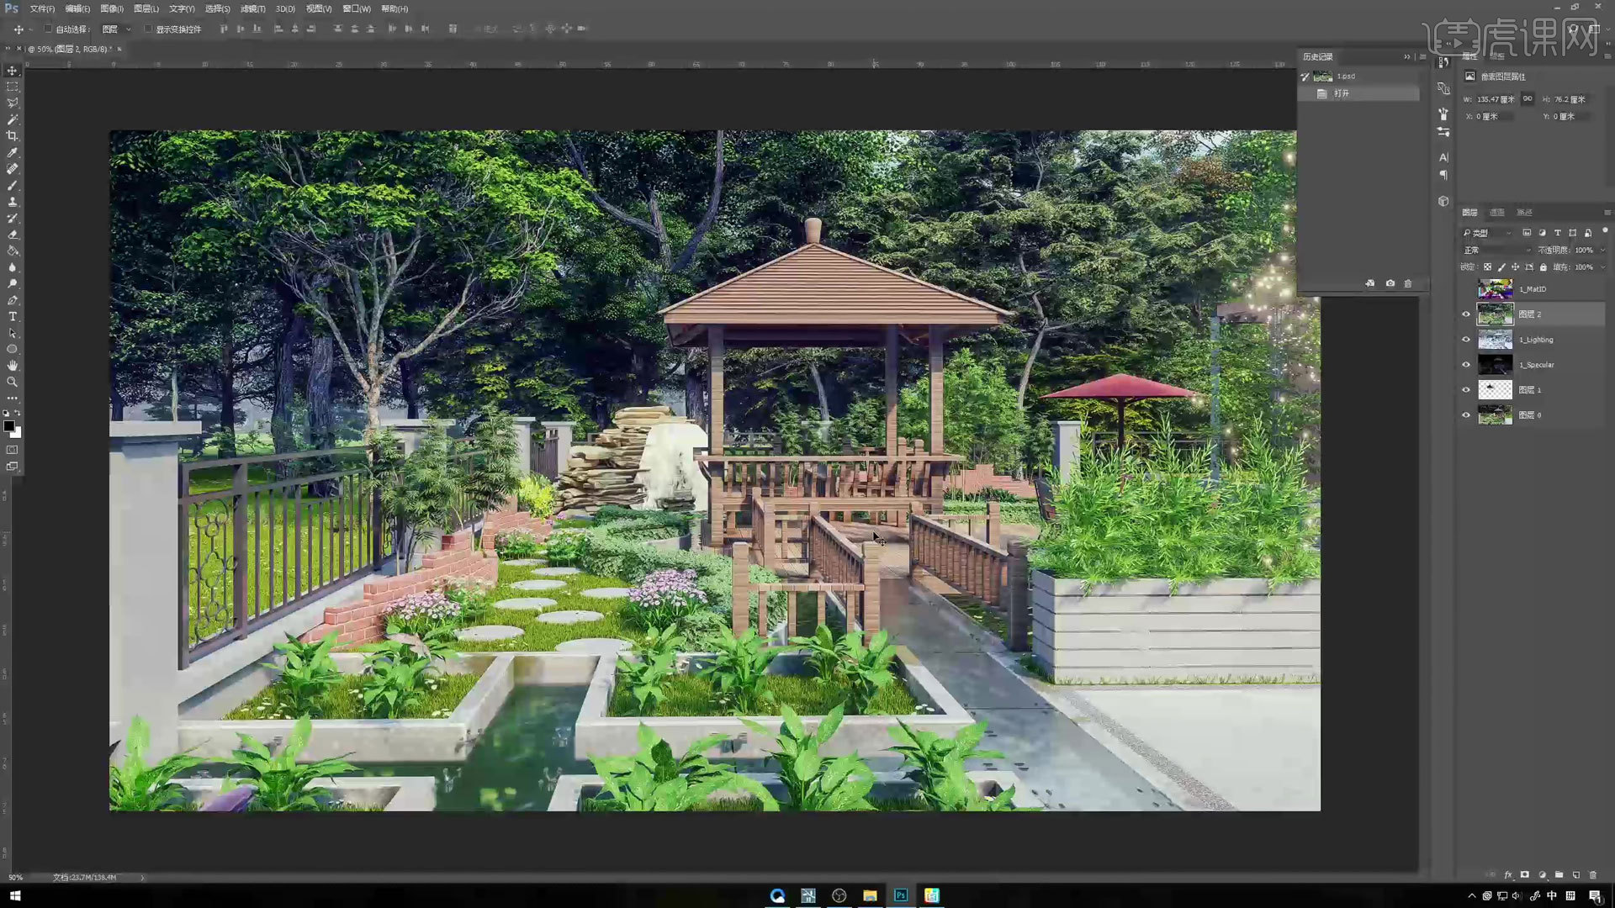Delete layer using trash icon
The height and width of the screenshot is (908, 1615).
1592,875
